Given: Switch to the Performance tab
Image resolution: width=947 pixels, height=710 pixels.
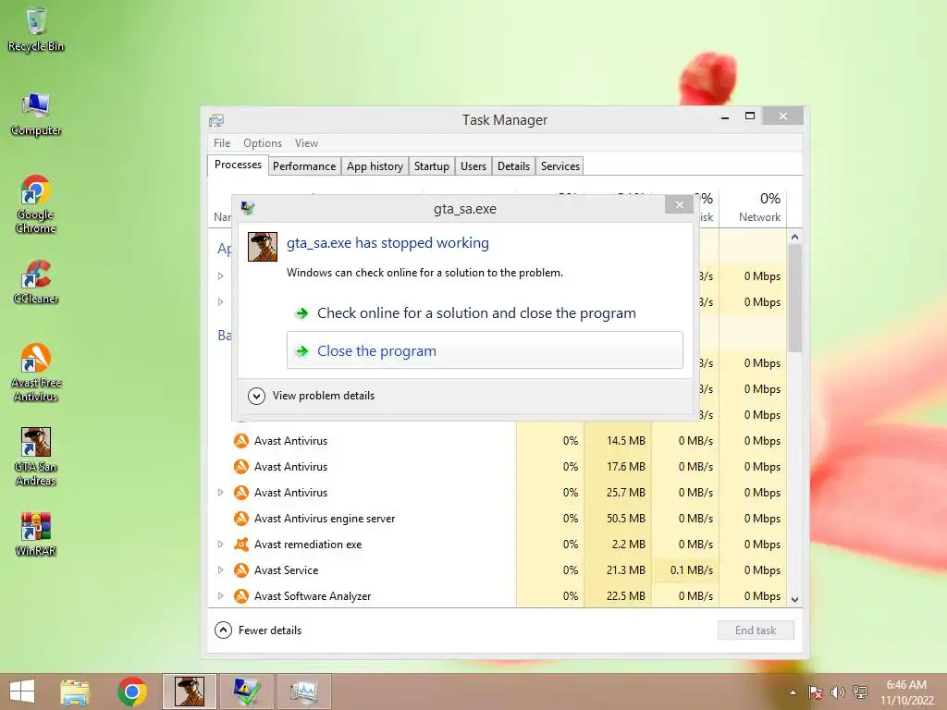Looking at the screenshot, I should [303, 166].
